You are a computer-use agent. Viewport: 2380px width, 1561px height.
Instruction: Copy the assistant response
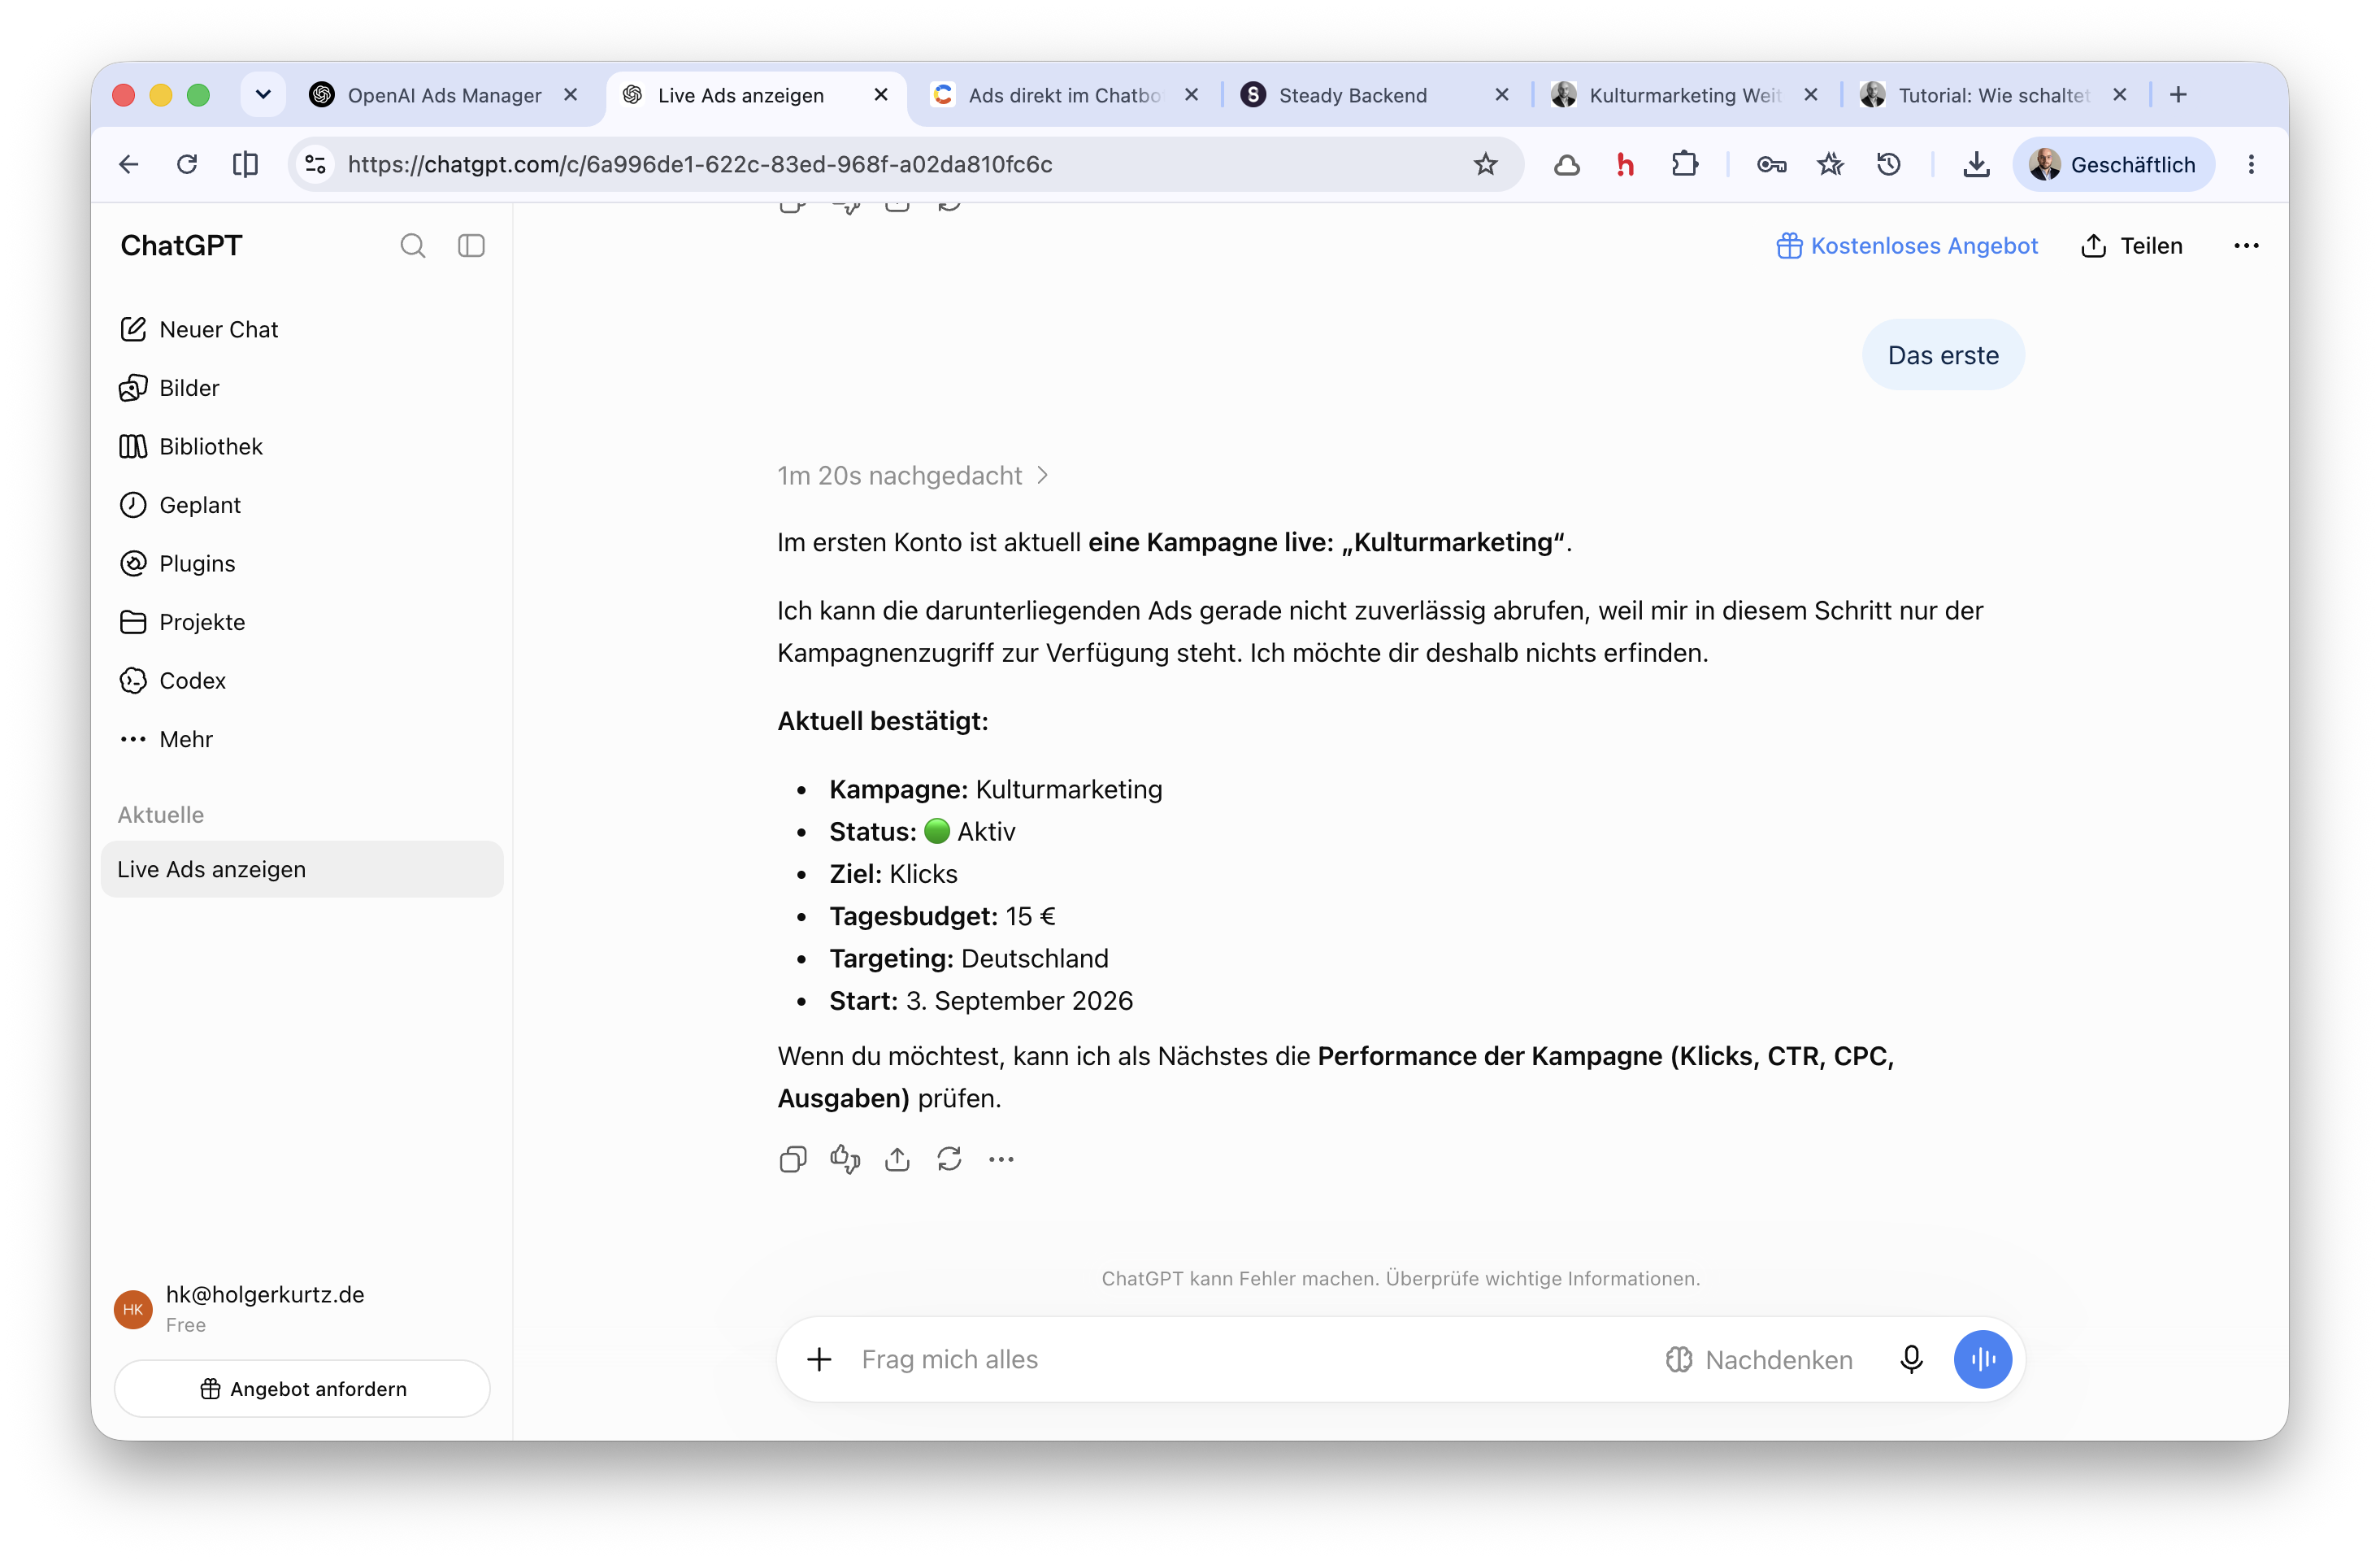792,1159
